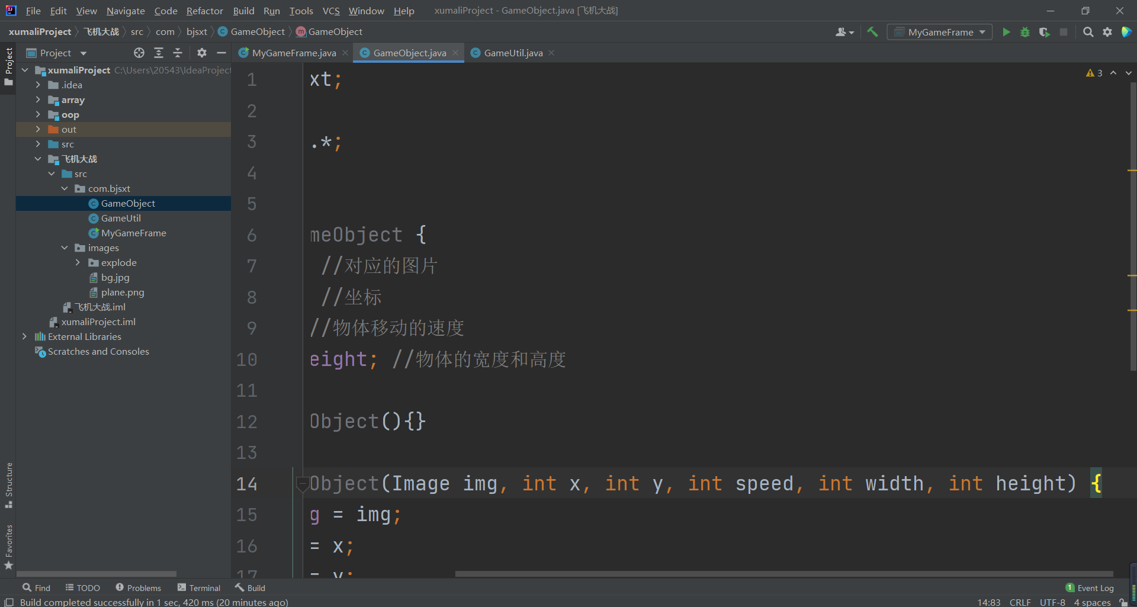Hide the Project panel with minus icon
Screen dimensions: 1137x607
221,53
